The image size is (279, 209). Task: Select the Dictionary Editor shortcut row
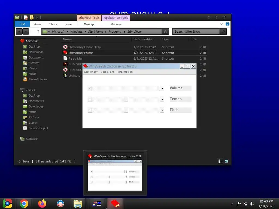tap(135, 53)
